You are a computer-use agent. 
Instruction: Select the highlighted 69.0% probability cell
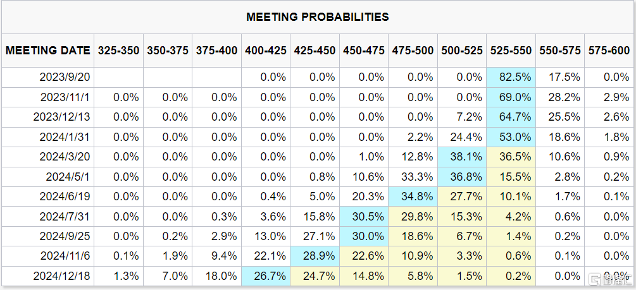point(511,98)
